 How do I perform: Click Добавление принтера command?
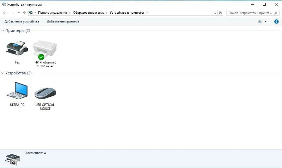(63, 21)
